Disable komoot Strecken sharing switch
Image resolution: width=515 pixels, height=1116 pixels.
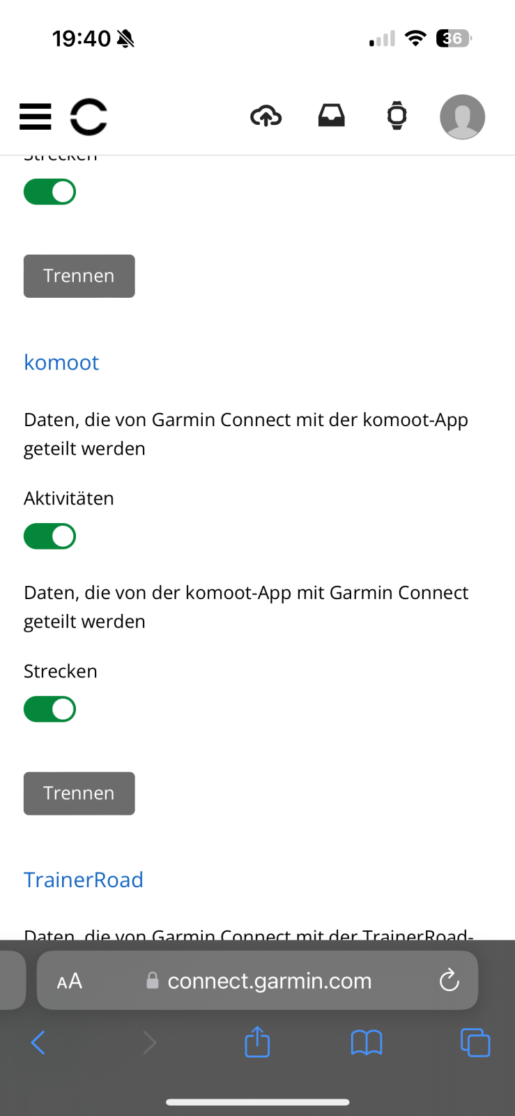click(x=50, y=709)
